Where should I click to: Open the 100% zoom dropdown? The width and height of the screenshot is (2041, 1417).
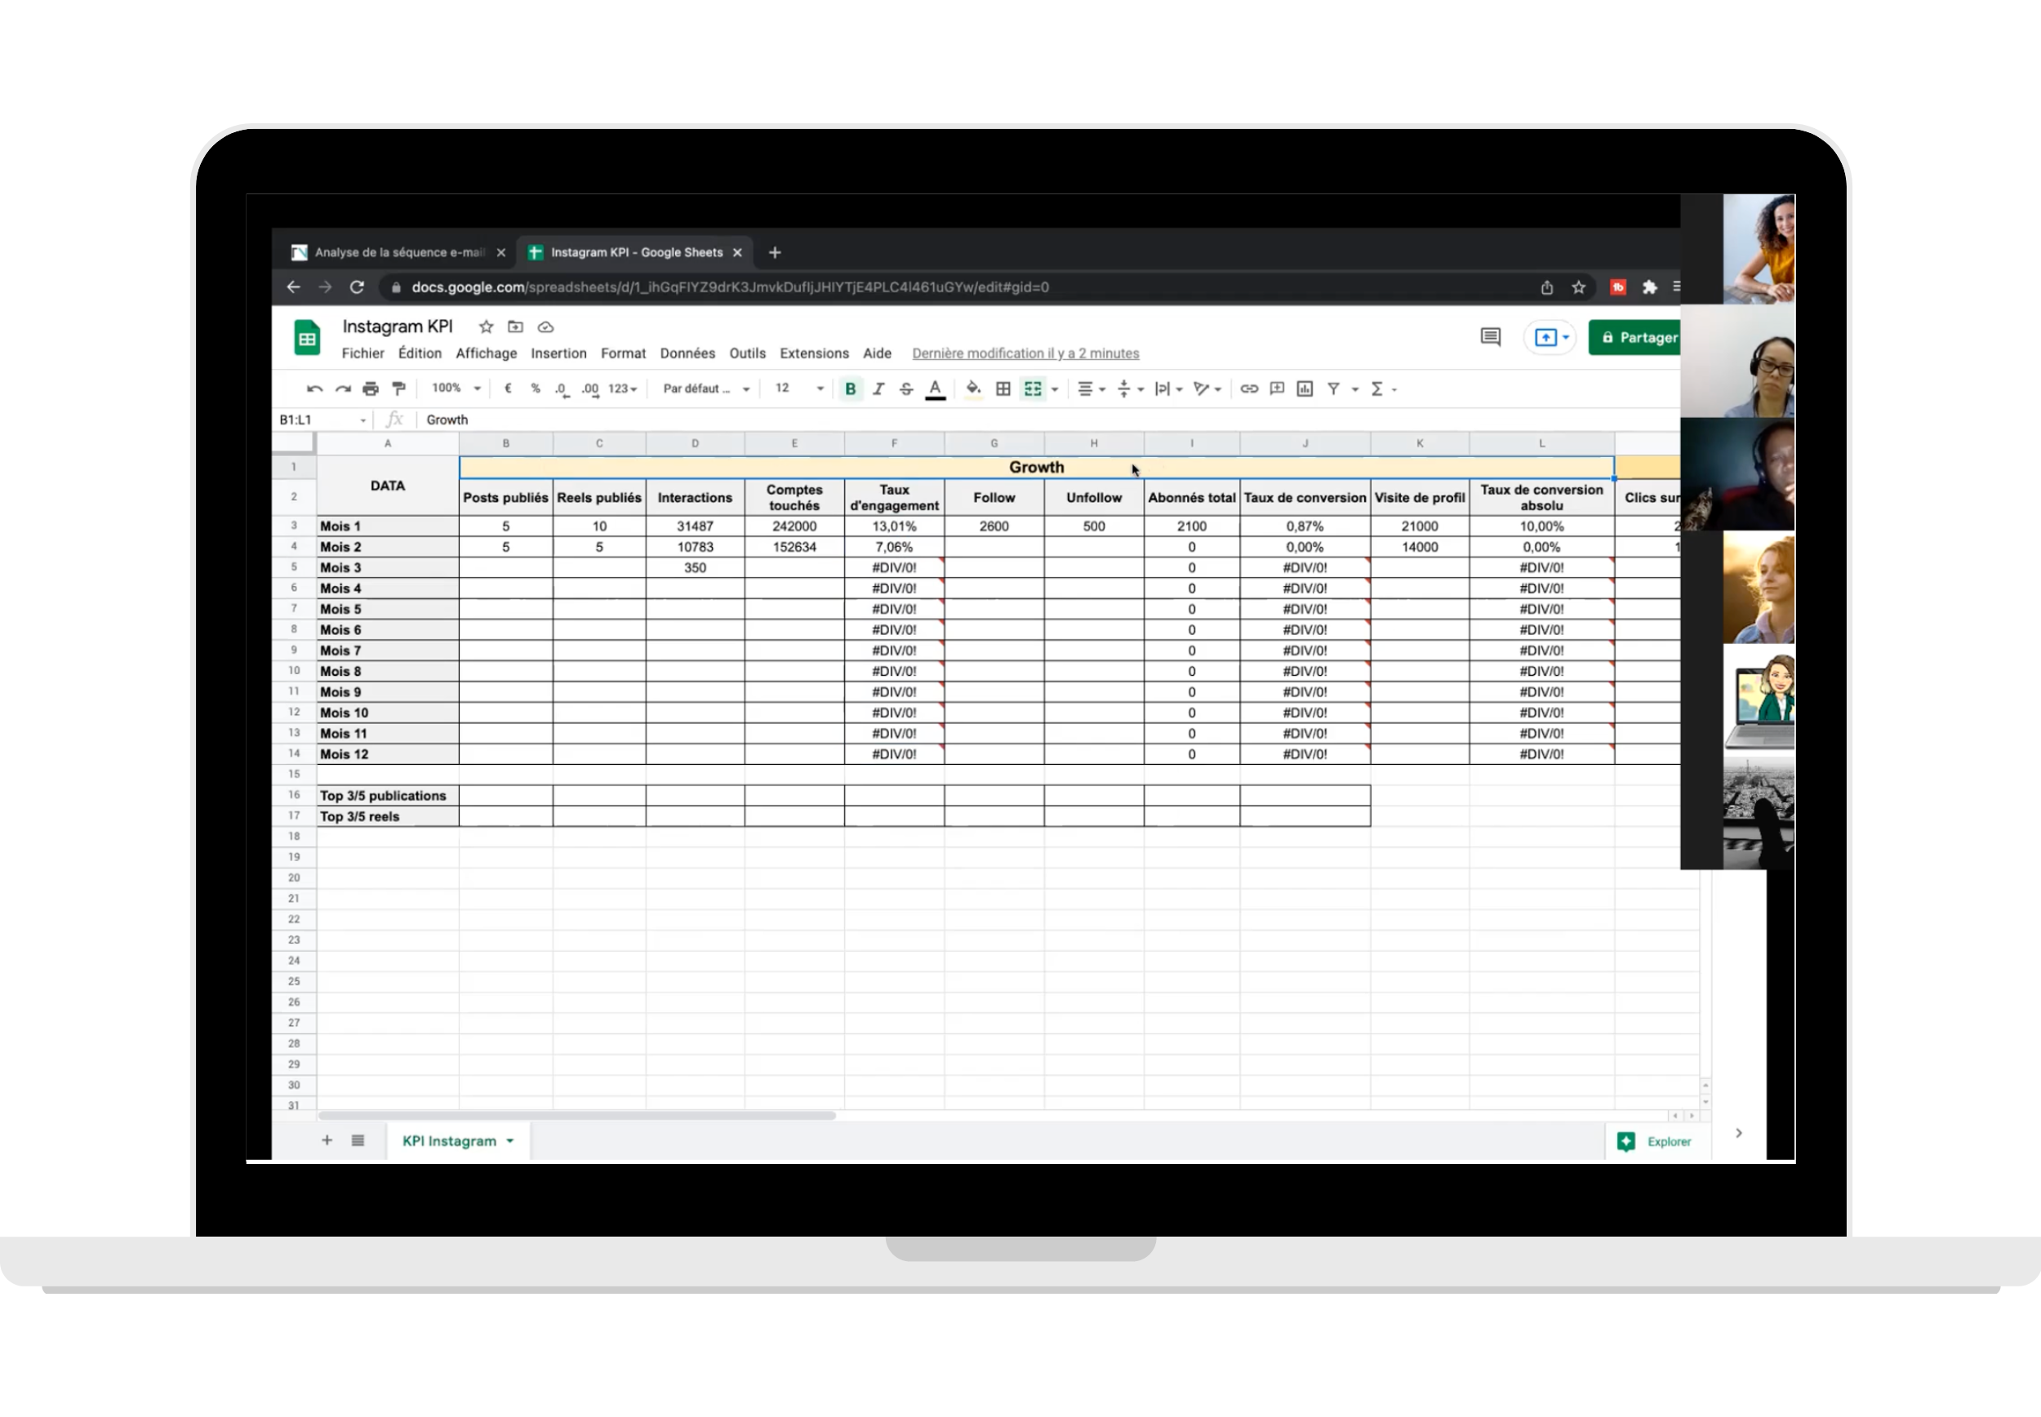click(456, 389)
